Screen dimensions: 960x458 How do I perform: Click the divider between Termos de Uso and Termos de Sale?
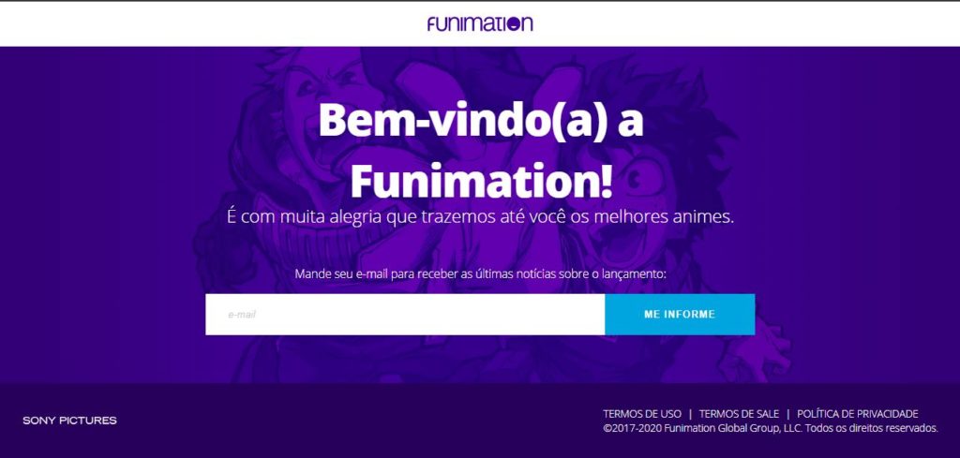point(690,414)
